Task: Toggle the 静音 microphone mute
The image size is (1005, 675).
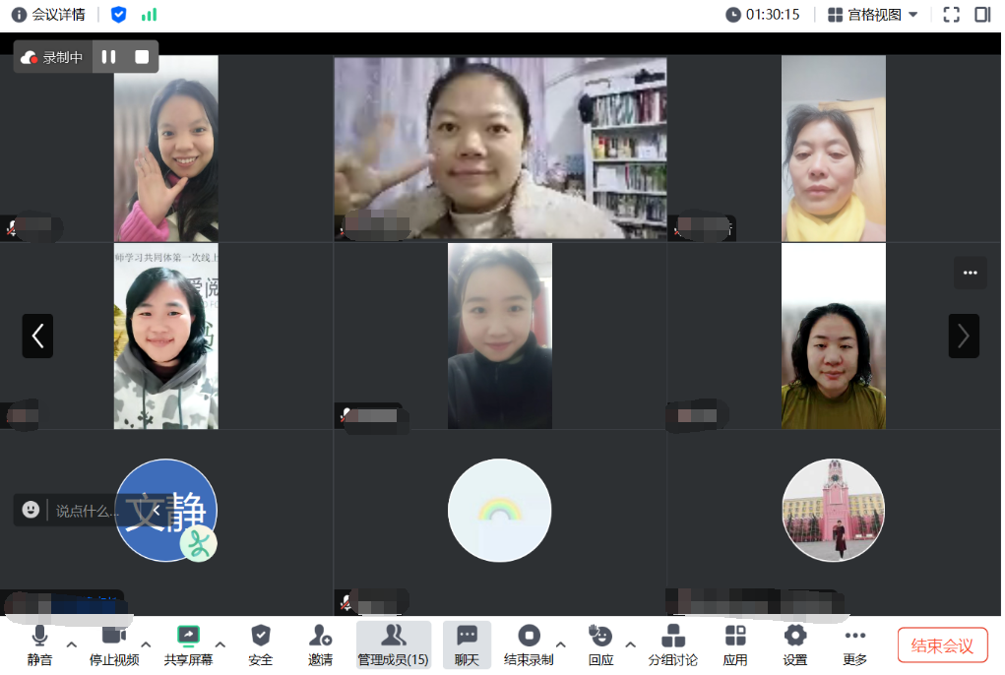Action: 39,644
